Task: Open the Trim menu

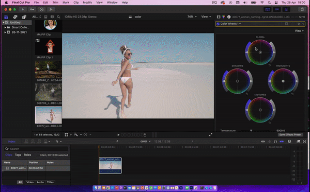Action: 55,3
